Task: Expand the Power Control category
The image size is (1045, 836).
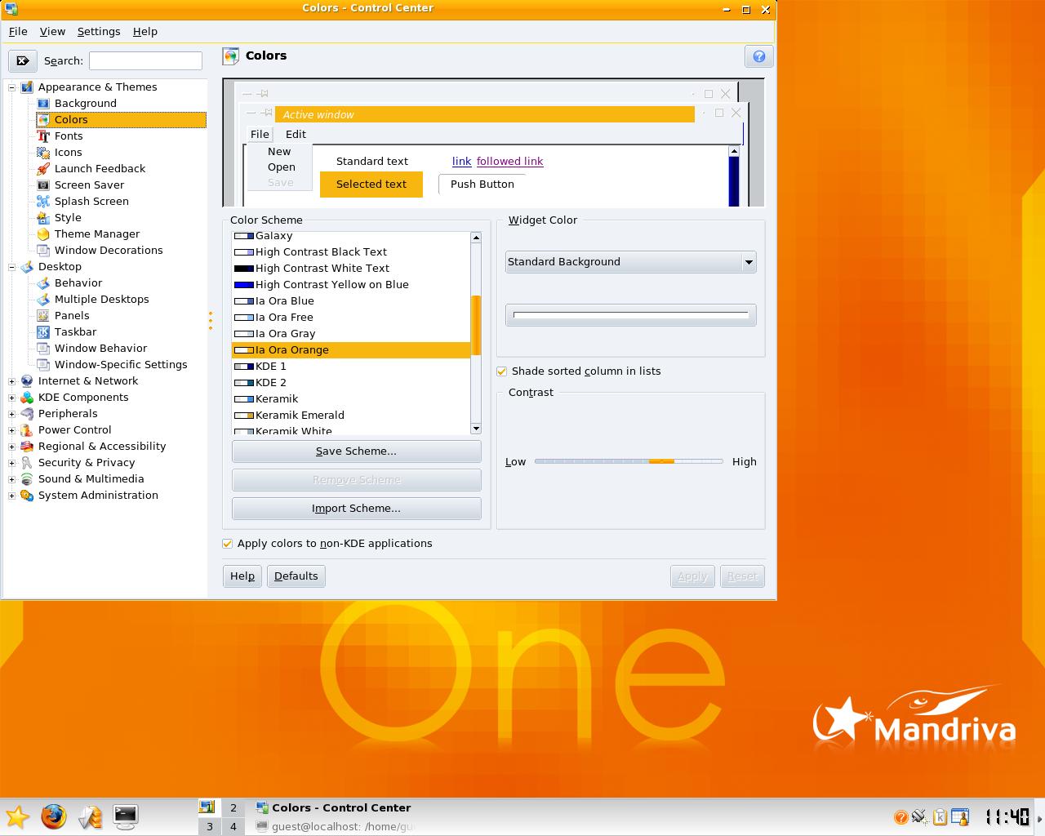Action: (12, 430)
